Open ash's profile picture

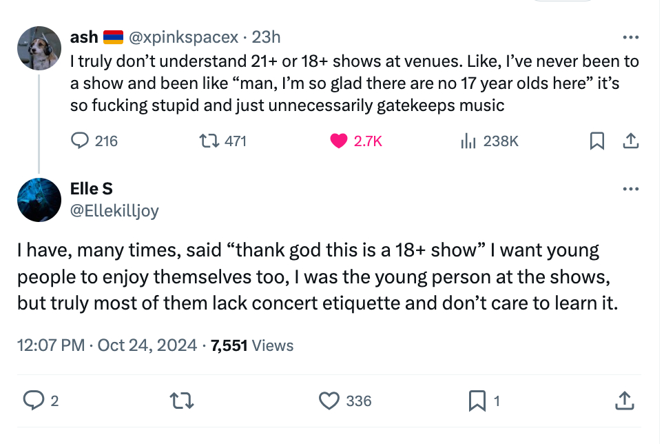point(39,48)
